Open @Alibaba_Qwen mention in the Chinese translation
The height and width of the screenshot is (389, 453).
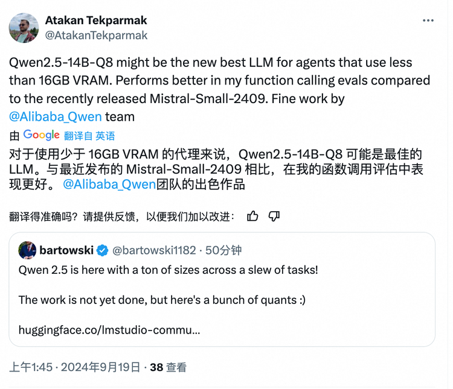coord(109,184)
